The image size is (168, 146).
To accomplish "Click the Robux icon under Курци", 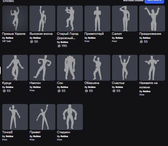I will [x=4, y=91].
